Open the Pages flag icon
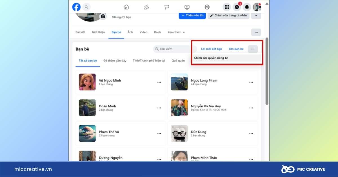The image size is (338, 177). point(166,7)
